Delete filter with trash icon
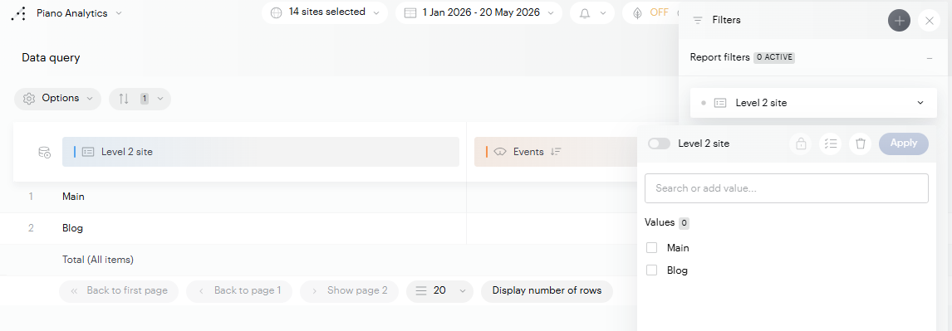This screenshot has width=952, height=331. [861, 144]
